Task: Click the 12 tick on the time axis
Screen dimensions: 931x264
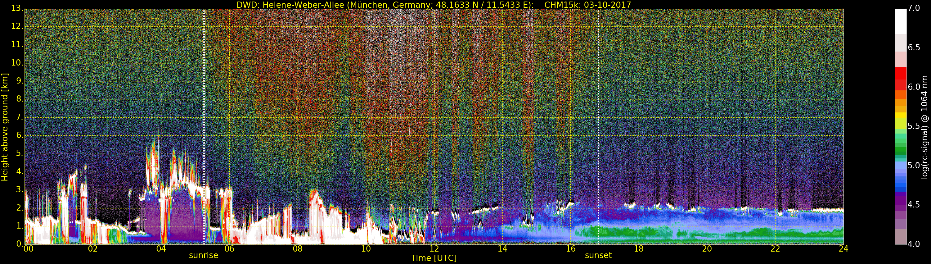Action: click(x=434, y=249)
